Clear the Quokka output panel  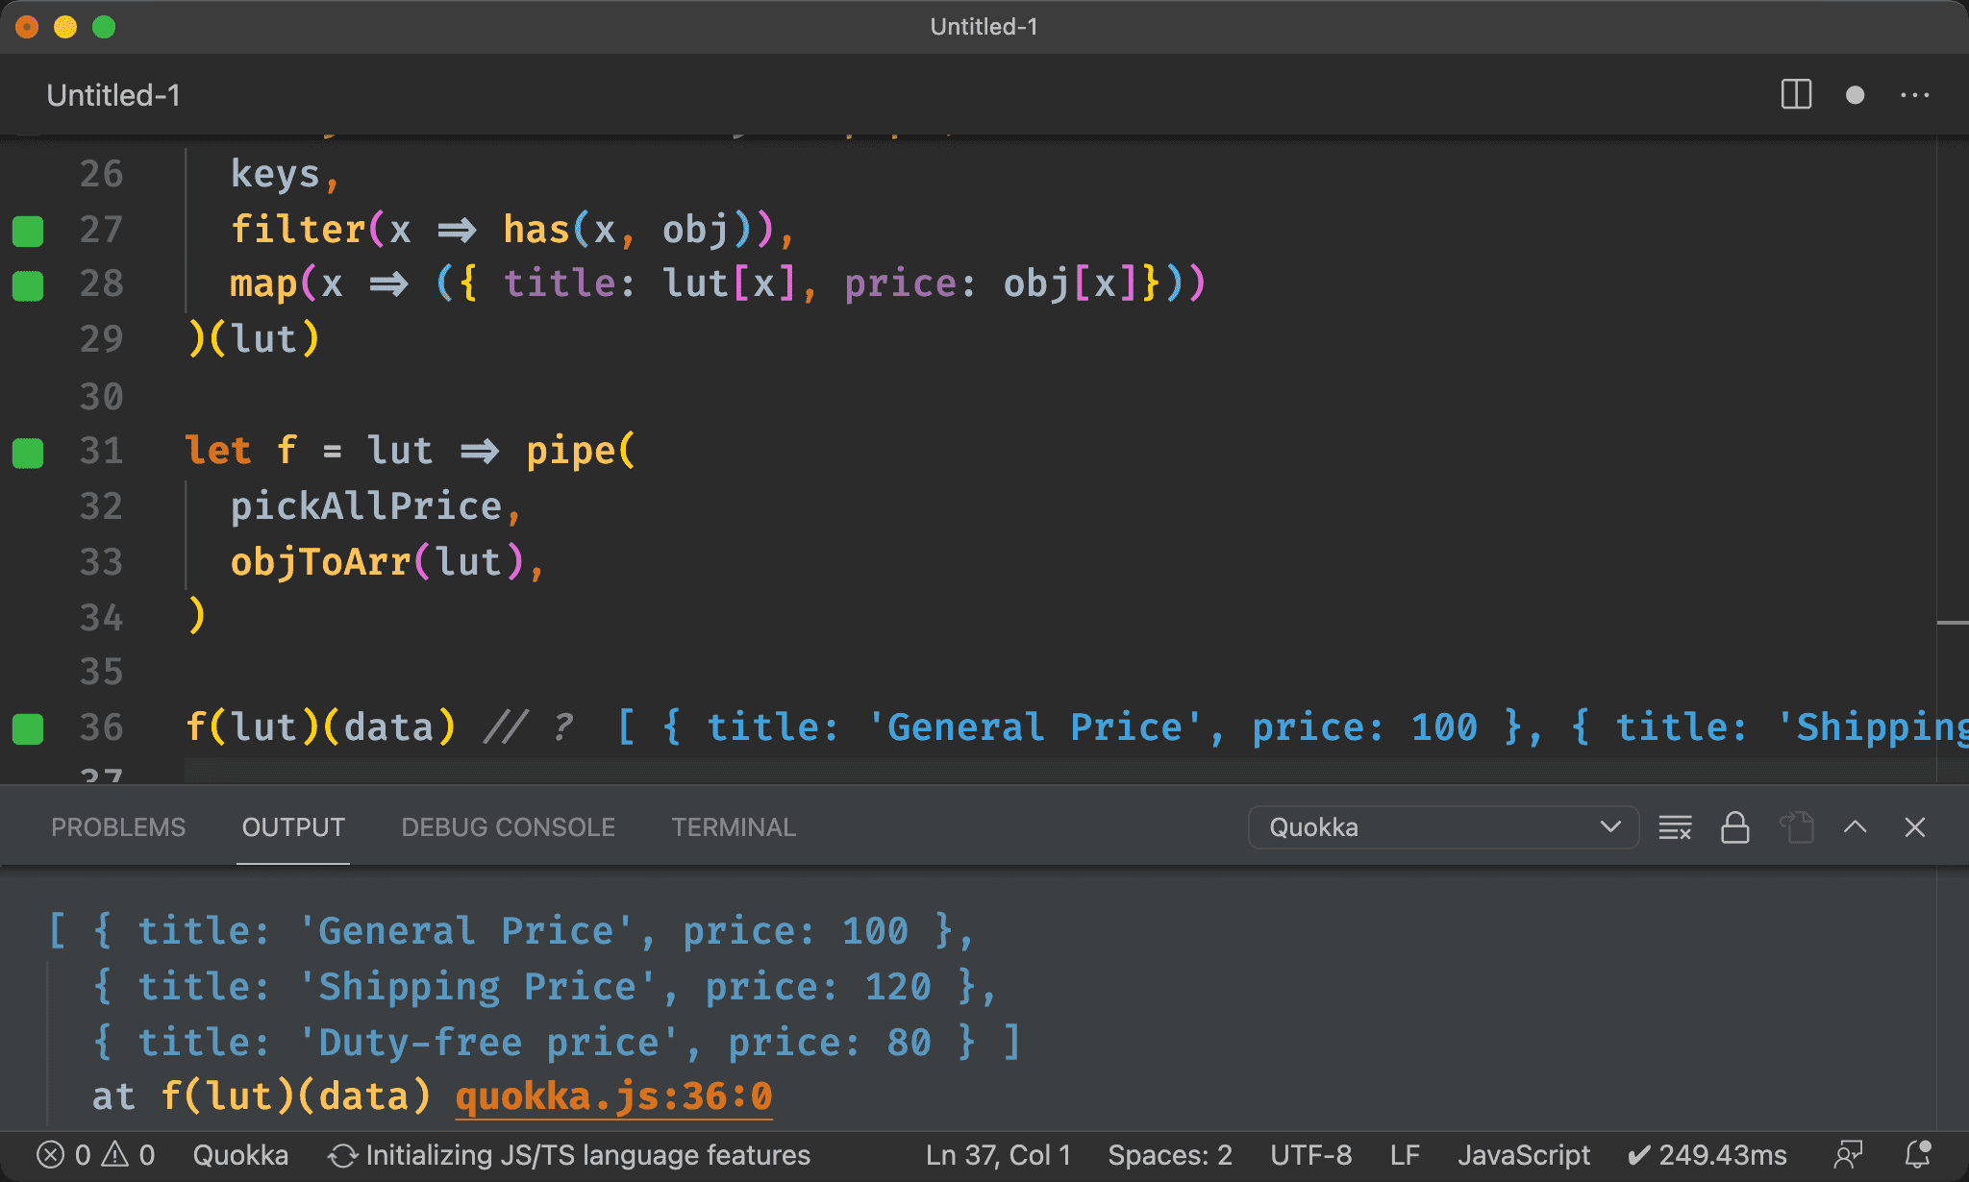pos(1675,827)
